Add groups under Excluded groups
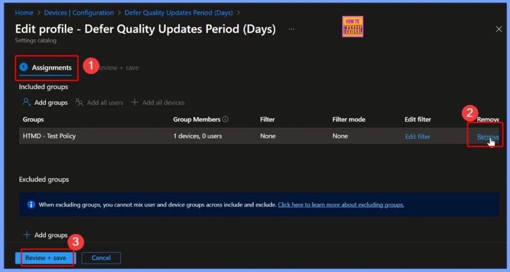This screenshot has height=272, width=510. pyautogui.click(x=45, y=235)
